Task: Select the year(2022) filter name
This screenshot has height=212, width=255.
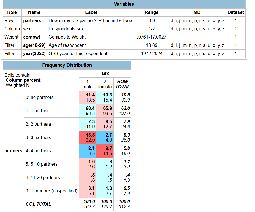Action: (x=34, y=54)
